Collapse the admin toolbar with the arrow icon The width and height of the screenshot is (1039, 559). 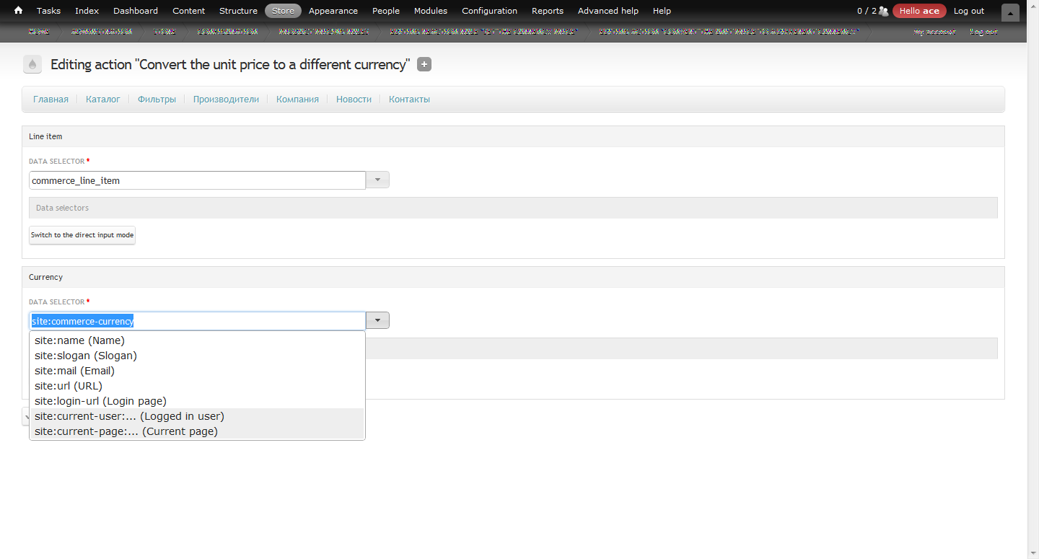pyautogui.click(x=1010, y=13)
